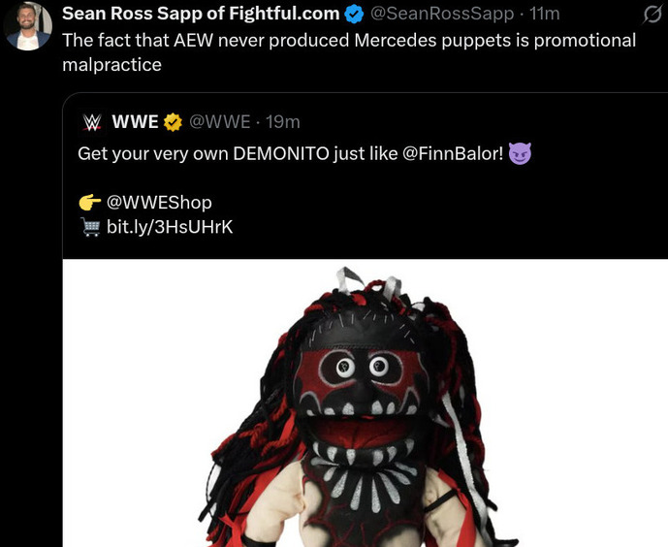Follow the @FinnBalor mention link

(x=453, y=154)
